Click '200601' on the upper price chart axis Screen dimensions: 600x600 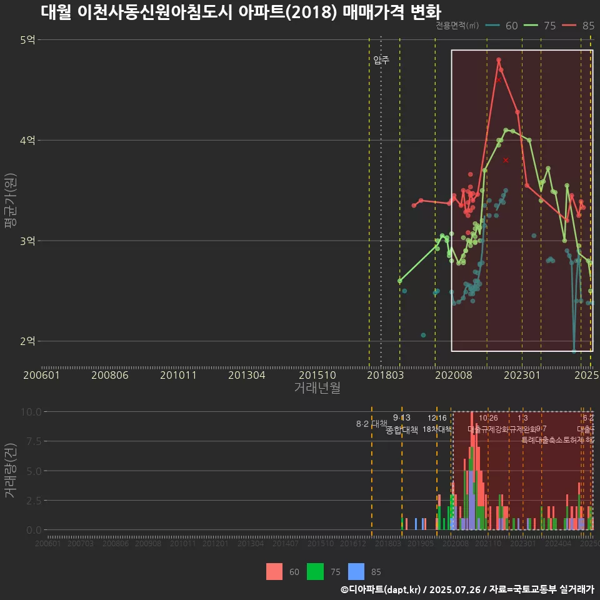(x=41, y=375)
